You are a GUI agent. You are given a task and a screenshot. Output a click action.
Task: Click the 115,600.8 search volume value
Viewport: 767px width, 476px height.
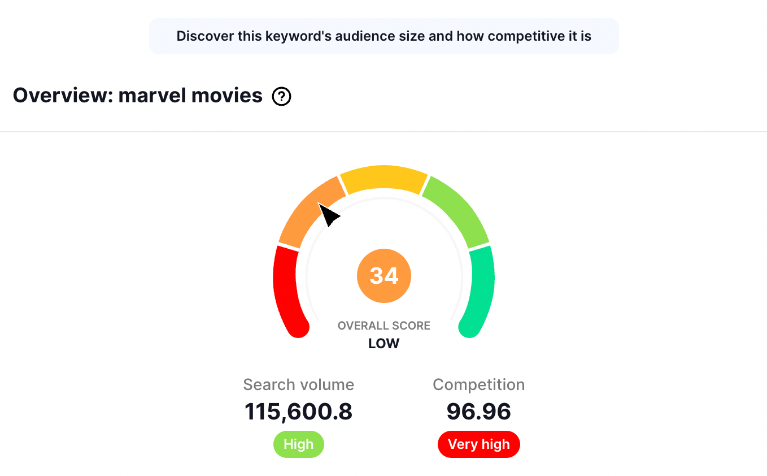click(299, 412)
